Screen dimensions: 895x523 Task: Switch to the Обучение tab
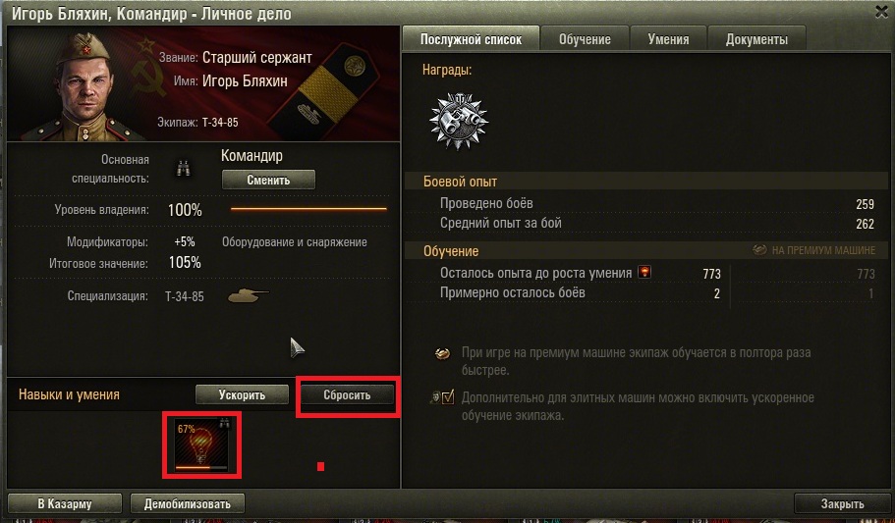585,39
